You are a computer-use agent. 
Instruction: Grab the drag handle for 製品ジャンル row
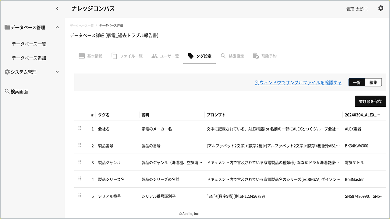(x=80, y=162)
